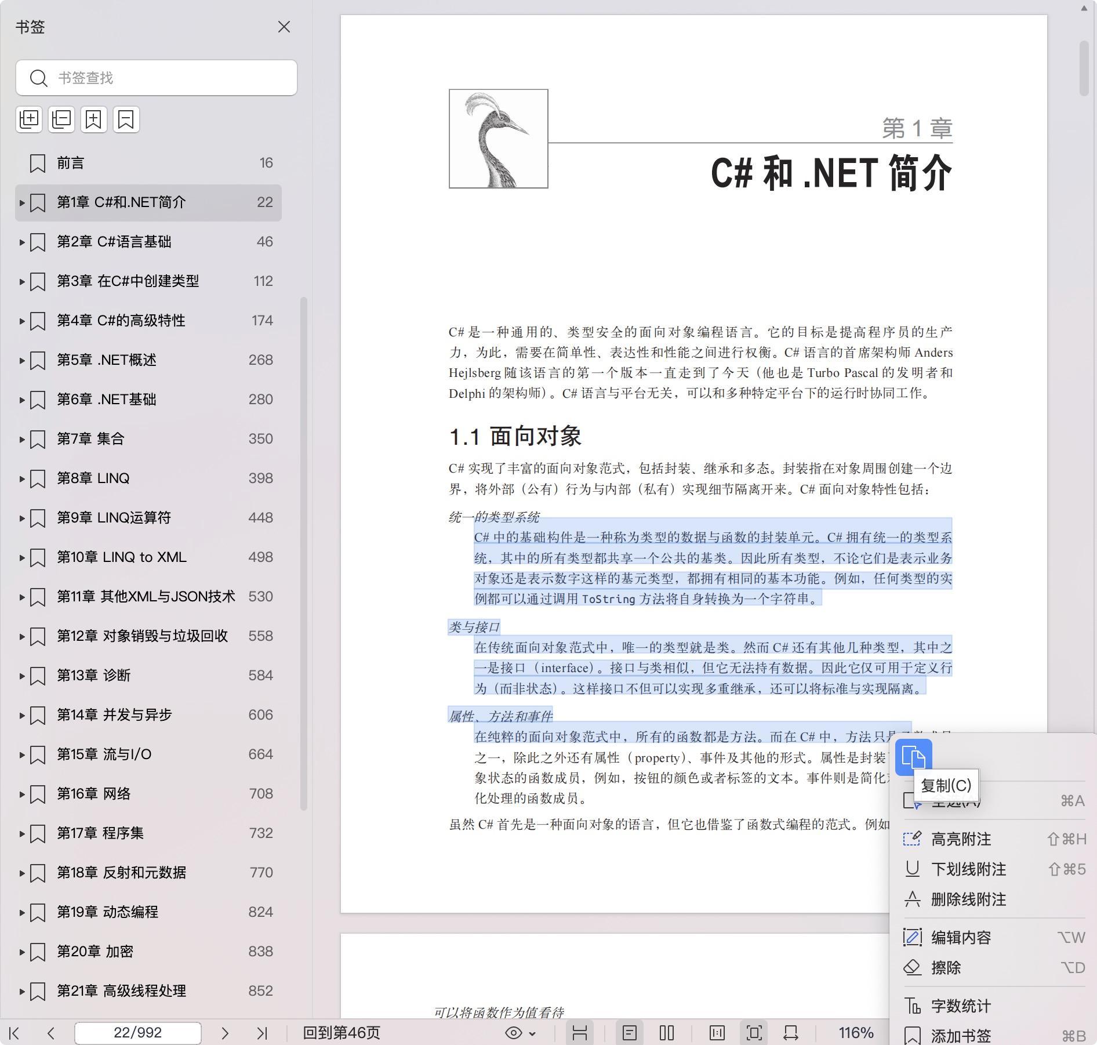Jump to the first page arrow
Viewport: 1097px width, 1045px height.
tap(15, 1033)
